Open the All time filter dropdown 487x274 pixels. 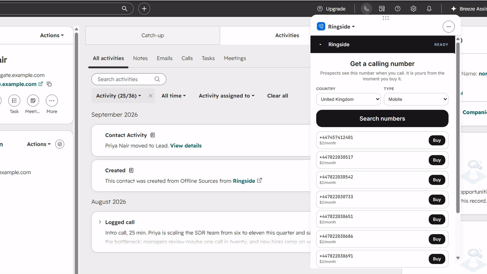[x=173, y=96]
